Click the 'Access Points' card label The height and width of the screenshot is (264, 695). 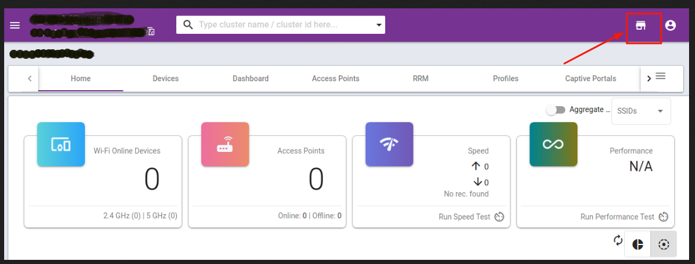pyautogui.click(x=301, y=151)
